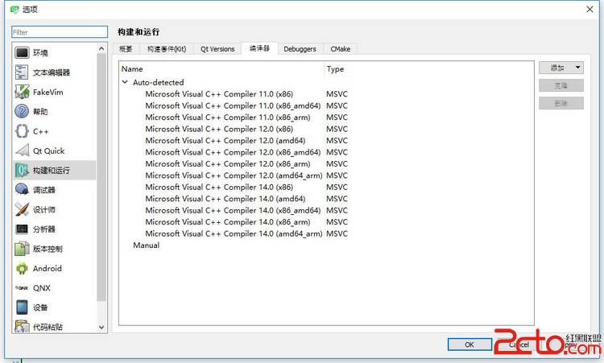Viewport: 604px width, 363px height.
Task: Select Compiler 12.0 (x86_amd64) row
Action: [326, 152]
